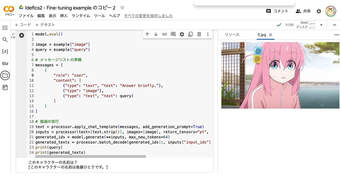341x176 pixels.
Task: Click the cell's horizontal scrollbar
Action: click(x=90, y=156)
